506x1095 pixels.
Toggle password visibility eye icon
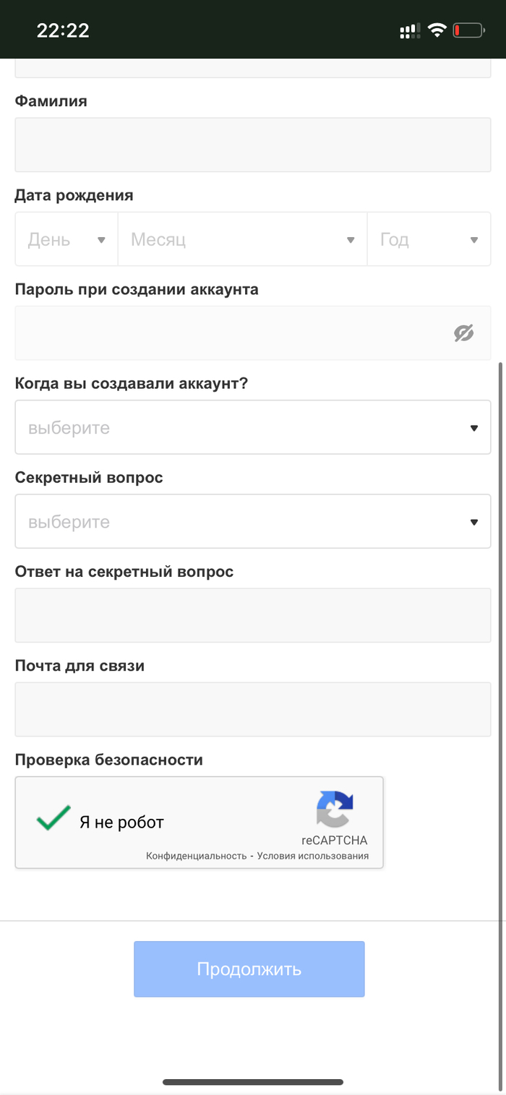coord(463,333)
